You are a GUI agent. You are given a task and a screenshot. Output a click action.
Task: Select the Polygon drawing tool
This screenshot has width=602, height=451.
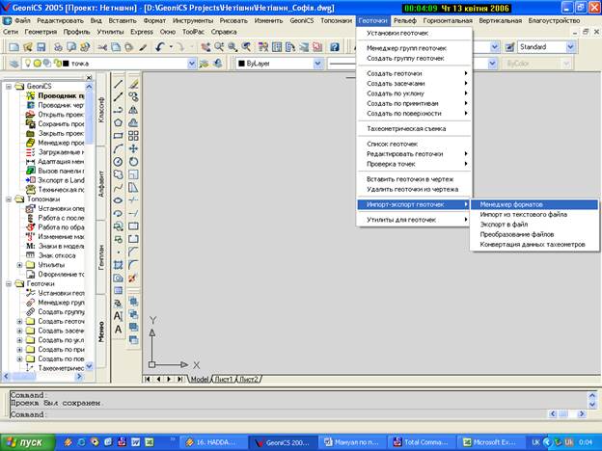(x=119, y=122)
